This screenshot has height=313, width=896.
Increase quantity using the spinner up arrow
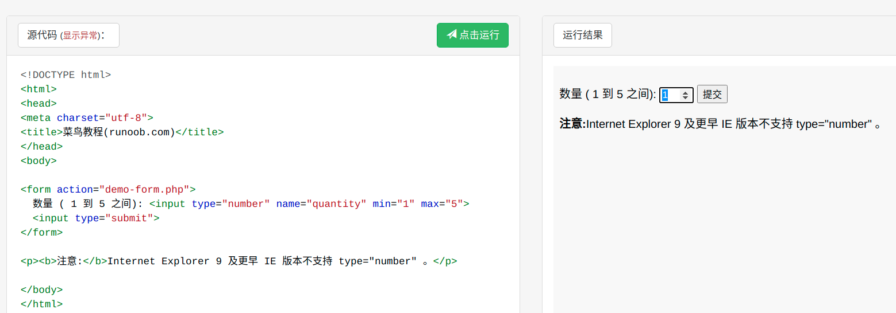click(x=685, y=92)
